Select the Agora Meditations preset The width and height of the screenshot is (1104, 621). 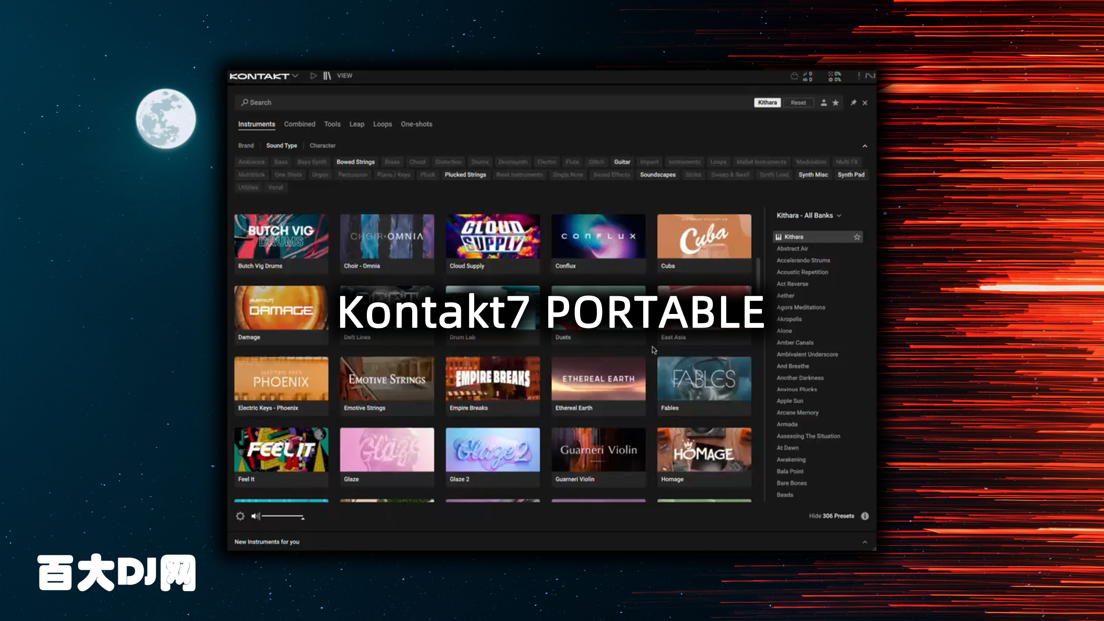801,307
